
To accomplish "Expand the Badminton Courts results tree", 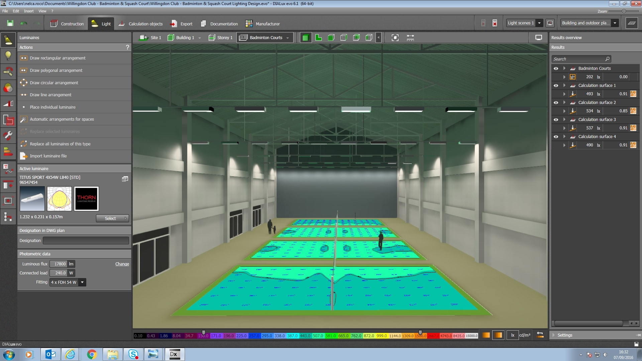I will [x=563, y=68].
